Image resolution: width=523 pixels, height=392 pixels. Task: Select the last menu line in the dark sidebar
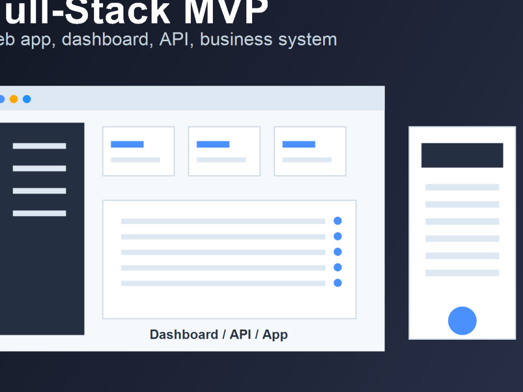39,213
